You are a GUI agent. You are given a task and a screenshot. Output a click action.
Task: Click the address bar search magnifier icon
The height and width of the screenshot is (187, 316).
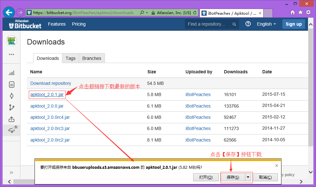point(142,13)
